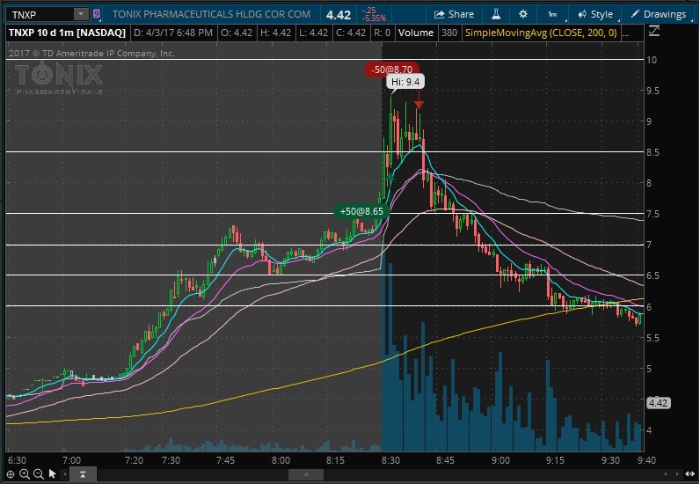Click the O: 4.42 open value

click(237, 33)
